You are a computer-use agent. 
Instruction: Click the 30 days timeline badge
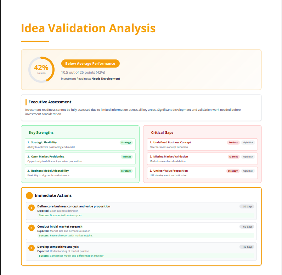(x=247, y=206)
